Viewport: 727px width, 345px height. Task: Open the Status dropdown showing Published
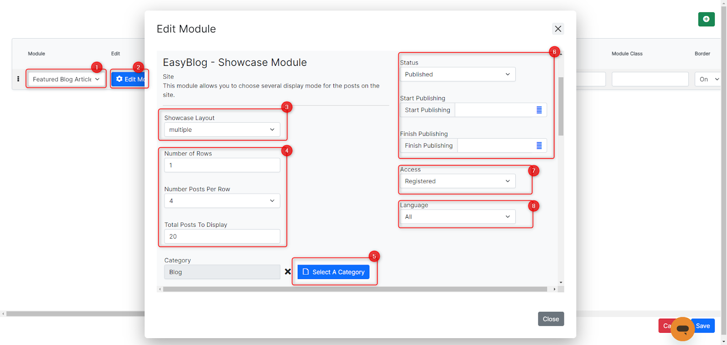[457, 75]
